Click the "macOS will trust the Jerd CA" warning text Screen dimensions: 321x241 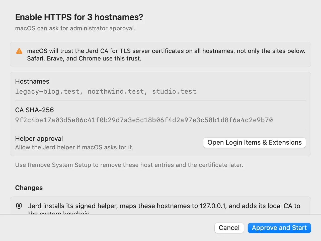166,54
